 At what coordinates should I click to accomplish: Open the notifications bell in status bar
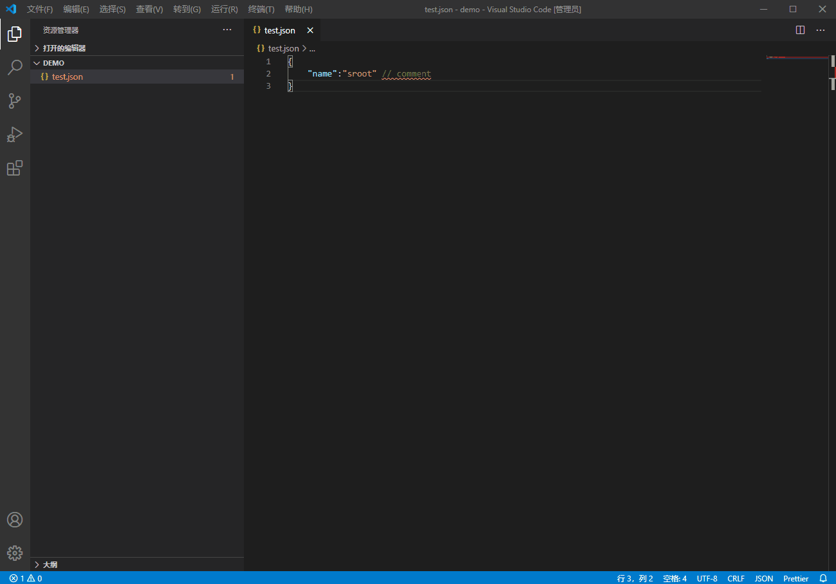pyautogui.click(x=823, y=578)
